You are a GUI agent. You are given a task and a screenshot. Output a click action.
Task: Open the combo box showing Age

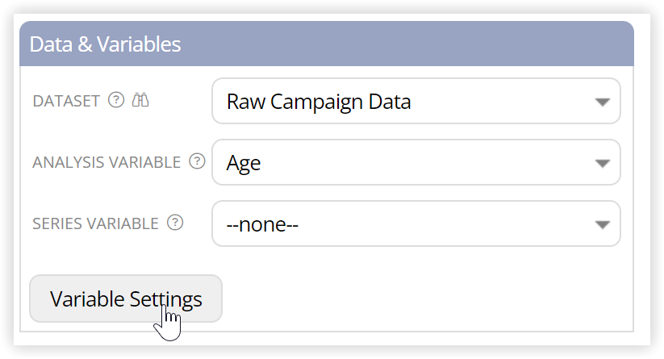click(x=416, y=162)
